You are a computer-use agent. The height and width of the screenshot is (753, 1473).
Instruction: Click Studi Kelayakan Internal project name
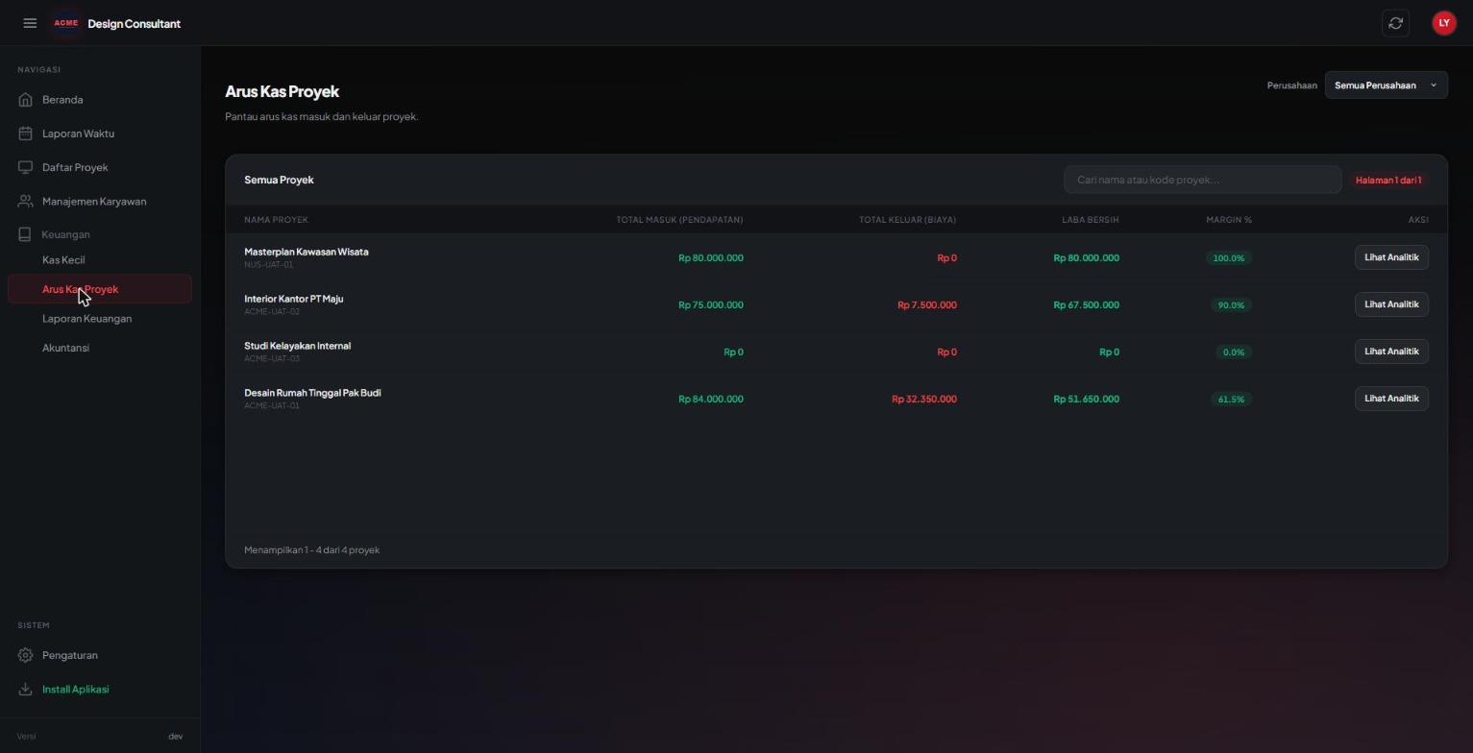297,346
